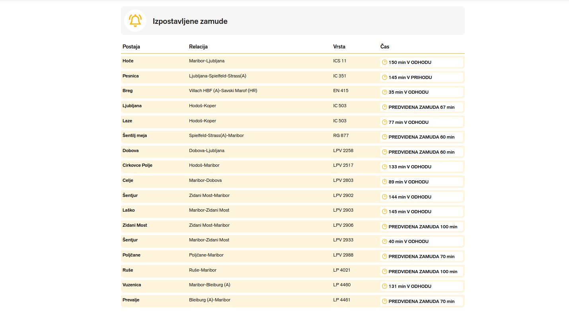
Task: Click the Dobova-Ljubljana route text
Action: pyautogui.click(x=207, y=151)
